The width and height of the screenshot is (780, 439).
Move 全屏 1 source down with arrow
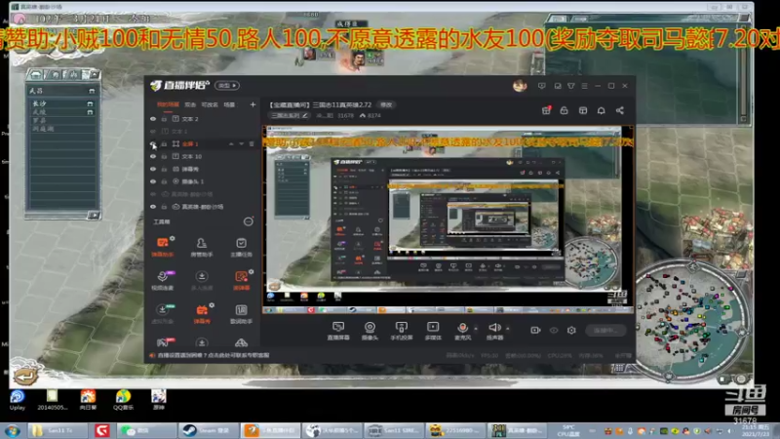pos(241,143)
